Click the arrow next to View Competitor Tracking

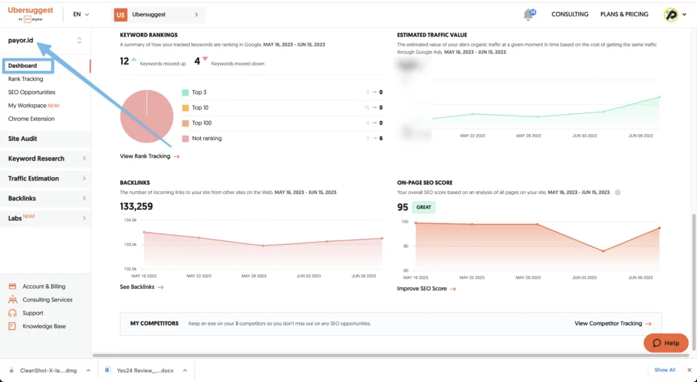[649, 323]
